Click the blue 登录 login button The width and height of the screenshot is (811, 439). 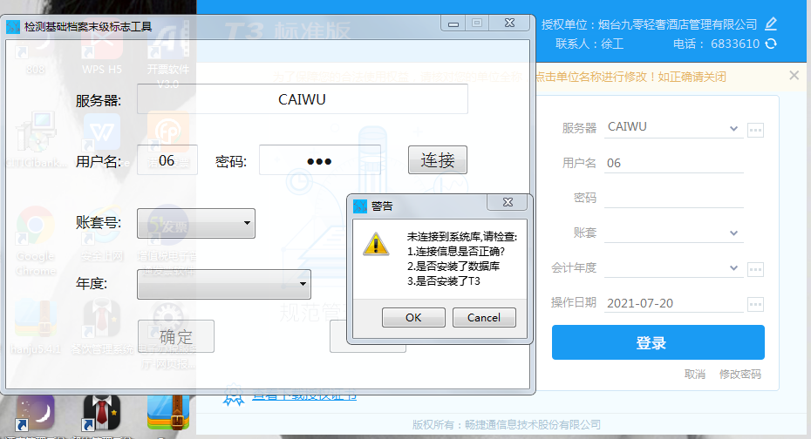pos(658,342)
